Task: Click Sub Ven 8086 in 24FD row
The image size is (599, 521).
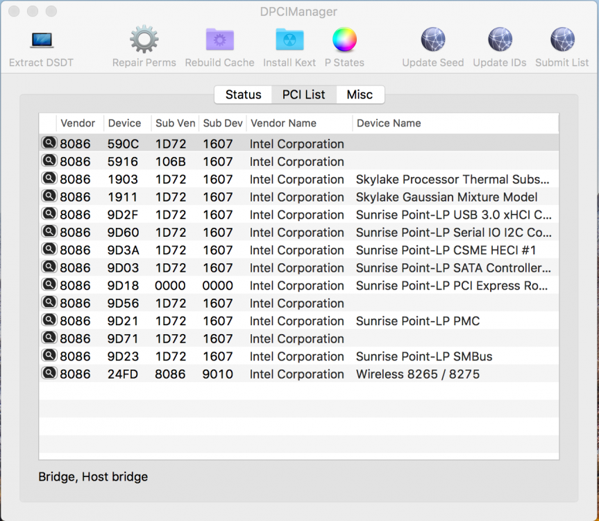Action: (x=170, y=374)
